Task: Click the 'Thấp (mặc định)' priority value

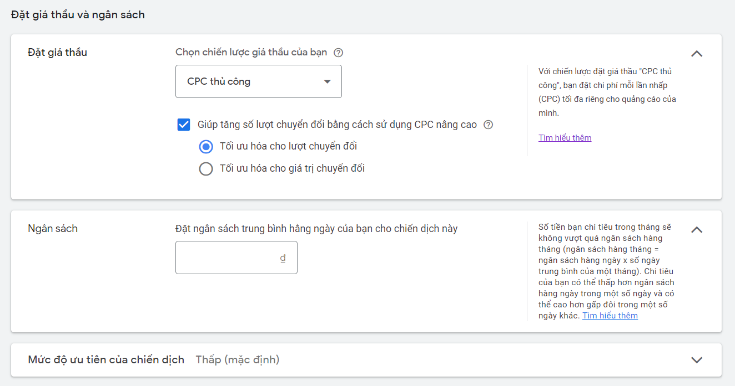Action: pos(238,360)
